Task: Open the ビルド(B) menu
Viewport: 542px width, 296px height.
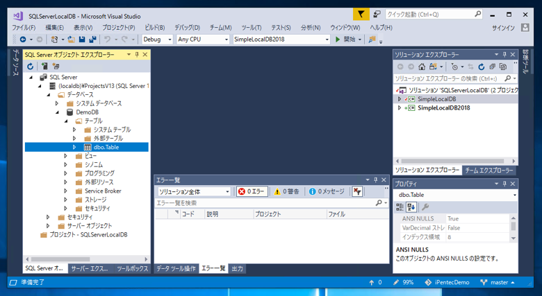Action: point(154,28)
